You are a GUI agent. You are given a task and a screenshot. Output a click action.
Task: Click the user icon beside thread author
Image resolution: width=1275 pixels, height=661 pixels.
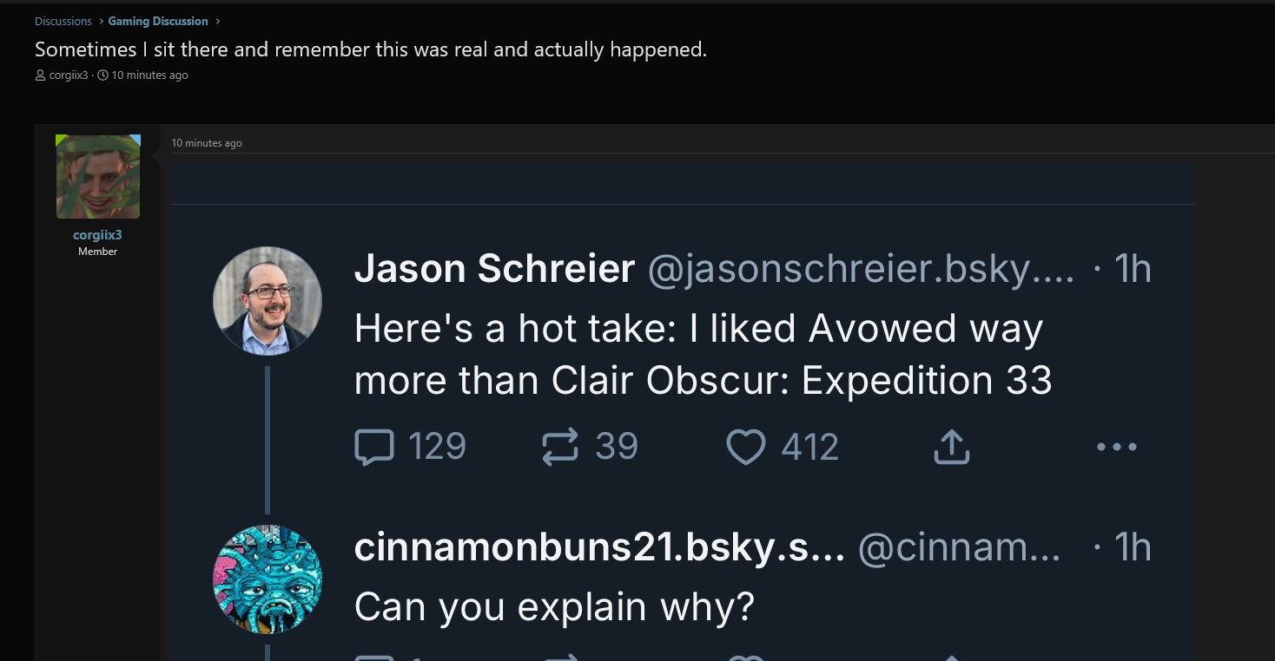tap(40, 75)
